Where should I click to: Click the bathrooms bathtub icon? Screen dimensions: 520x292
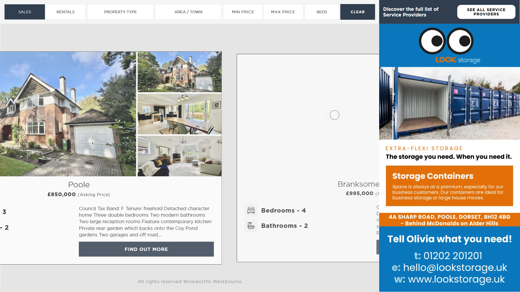click(251, 225)
